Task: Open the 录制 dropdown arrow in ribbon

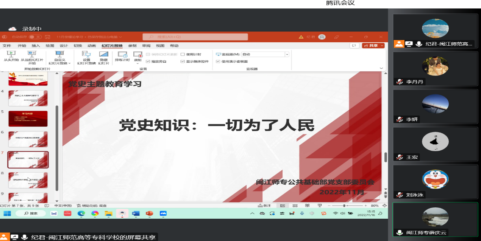Action: (137, 63)
